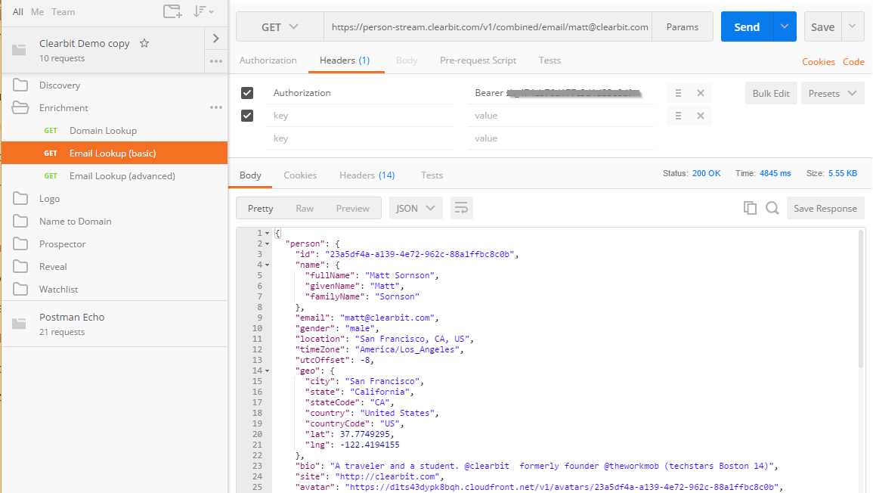The width and height of the screenshot is (873, 493).
Task: Open the Presets dropdown
Action: [x=832, y=93]
